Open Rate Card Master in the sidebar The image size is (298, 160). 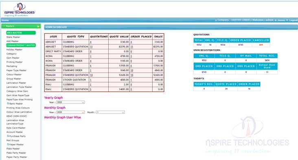coord(16,128)
